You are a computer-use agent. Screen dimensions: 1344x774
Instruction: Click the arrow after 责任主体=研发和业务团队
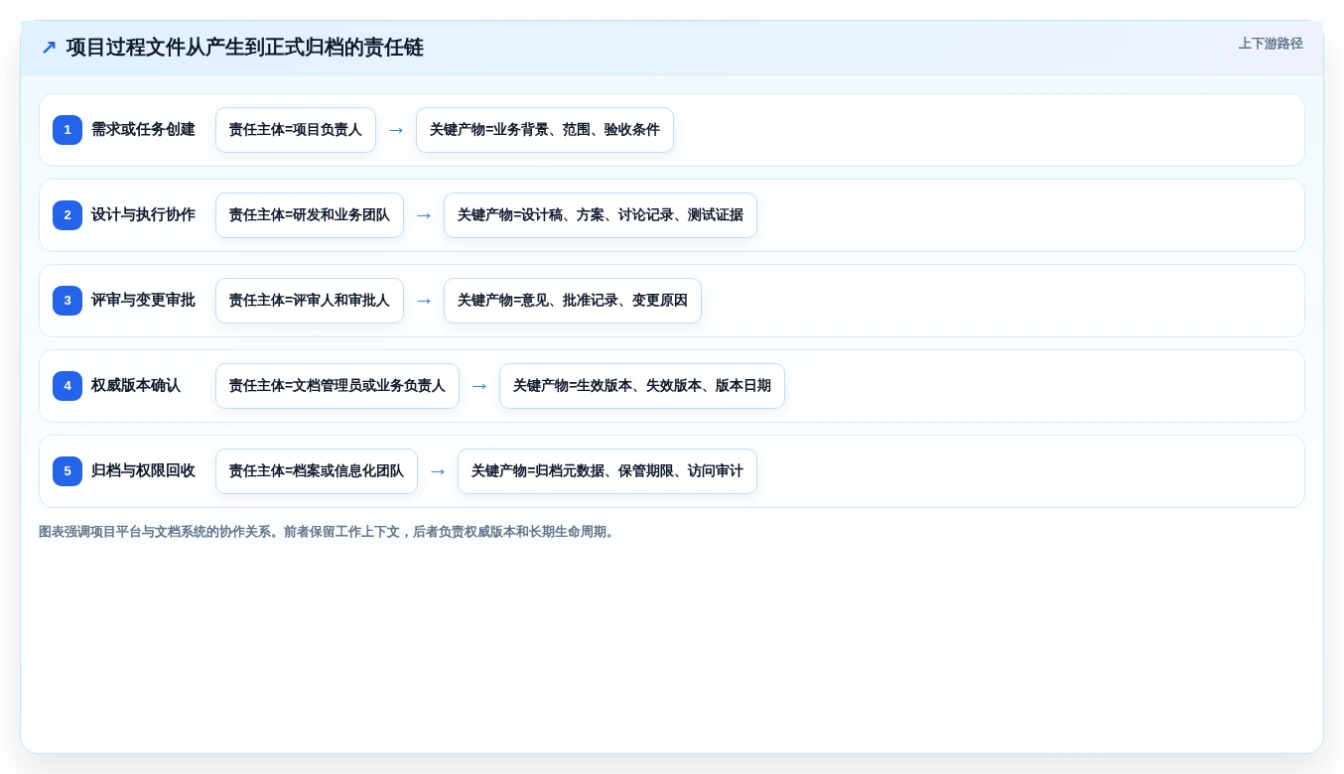(x=424, y=215)
